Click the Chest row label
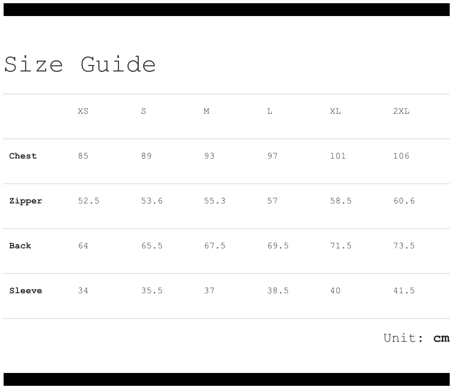This screenshot has height=389, width=452. click(x=23, y=156)
